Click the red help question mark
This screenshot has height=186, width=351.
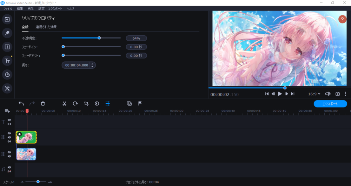point(342,19)
